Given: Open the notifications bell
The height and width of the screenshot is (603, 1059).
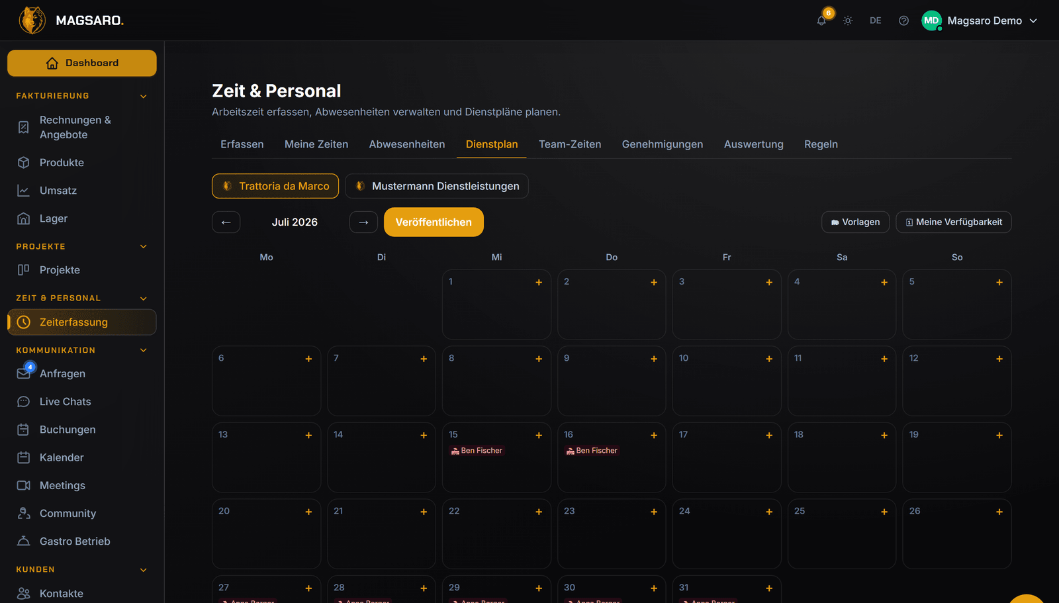Looking at the screenshot, I should point(821,21).
